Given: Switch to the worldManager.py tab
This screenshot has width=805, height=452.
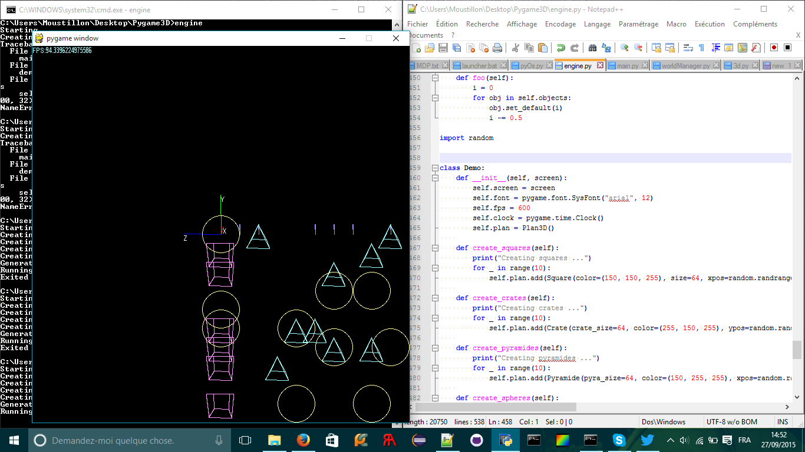Looking at the screenshot, I should pos(686,66).
